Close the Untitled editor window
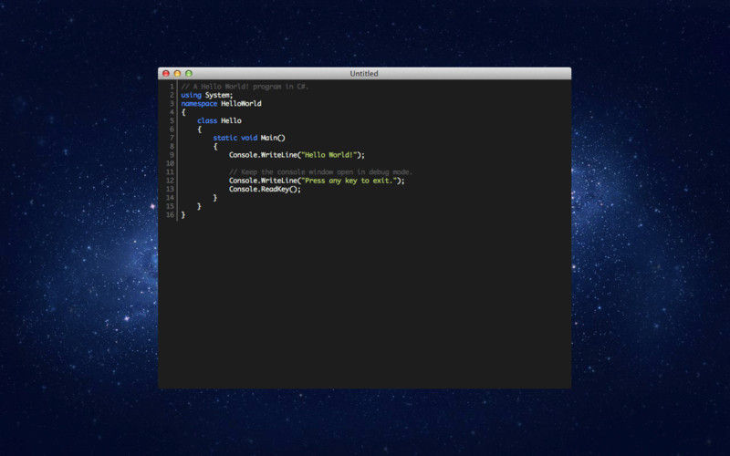Image resolution: width=730 pixels, height=456 pixels. coord(166,73)
